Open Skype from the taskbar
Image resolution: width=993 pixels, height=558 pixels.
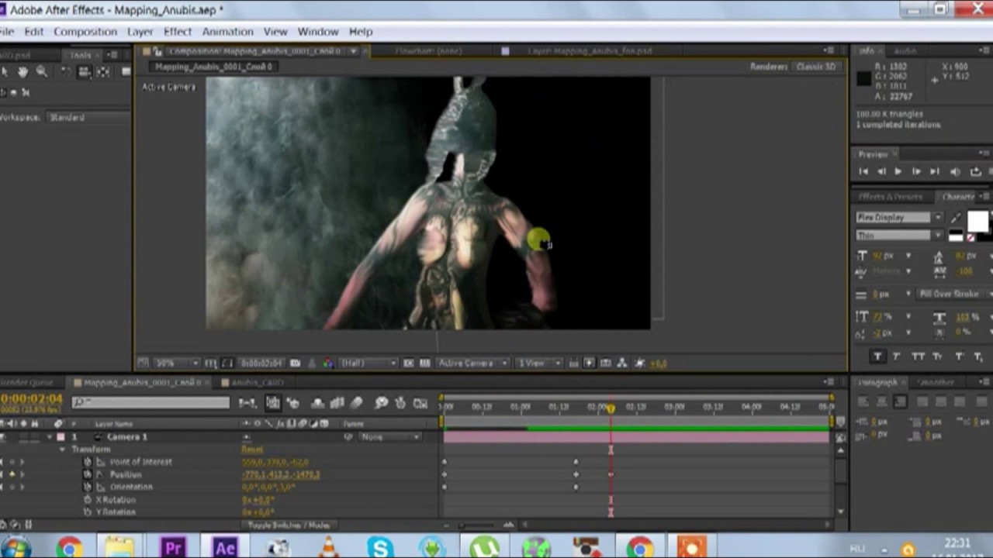(380, 548)
